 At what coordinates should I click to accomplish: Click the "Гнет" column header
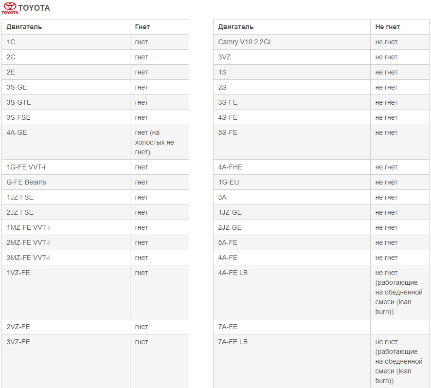[x=143, y=27]
